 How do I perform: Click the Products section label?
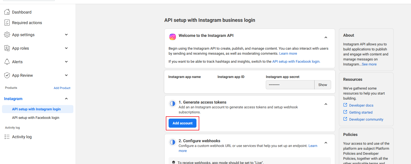pyautogui.click(x=11, y=88)
